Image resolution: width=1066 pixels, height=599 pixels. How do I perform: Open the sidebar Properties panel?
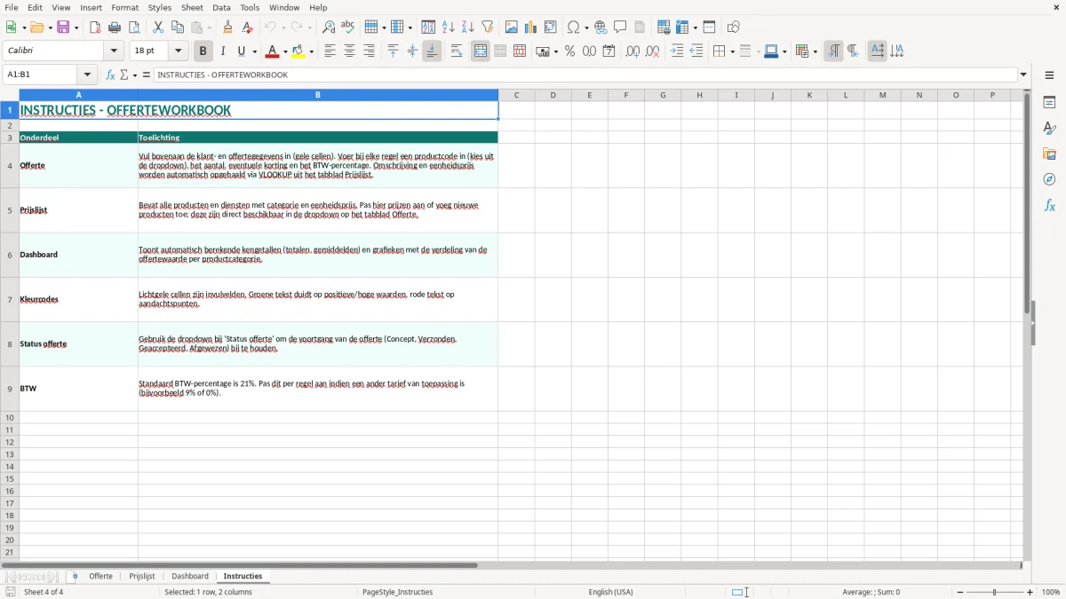tap(1050, 103)
